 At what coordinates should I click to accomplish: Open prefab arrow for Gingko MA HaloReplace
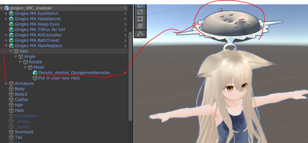click(125, 46)
